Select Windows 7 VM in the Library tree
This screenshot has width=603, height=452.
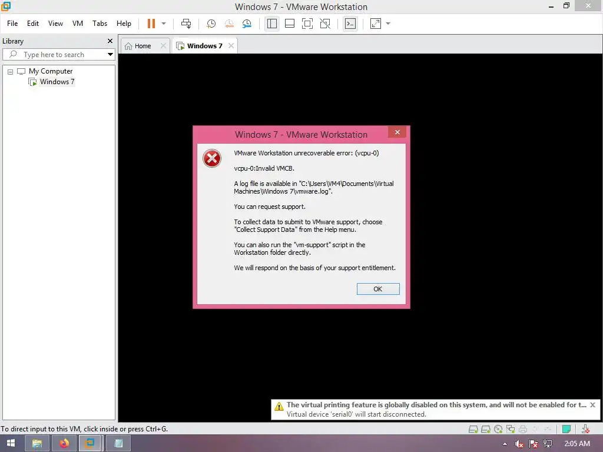pyautogui.click(x=57, y=81)
